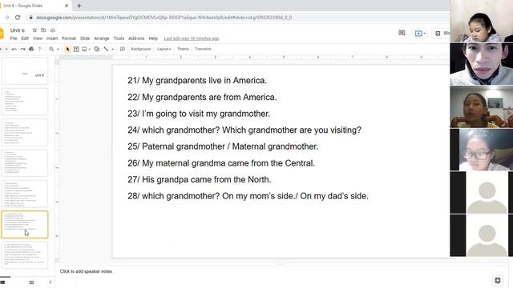Viewport: 513px width, 288px height.
Task: Select the fifth slide thumbnail
Action: (x=25, y=194)
